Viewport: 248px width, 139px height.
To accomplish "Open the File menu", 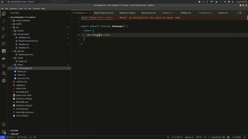I will click(x=2, y=8).
